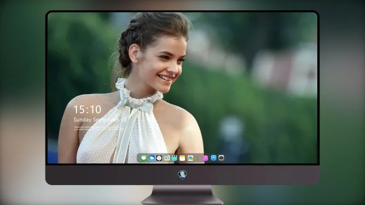Launch the pink Music app in the dock
365x205 pixels.
coord(205,158)
